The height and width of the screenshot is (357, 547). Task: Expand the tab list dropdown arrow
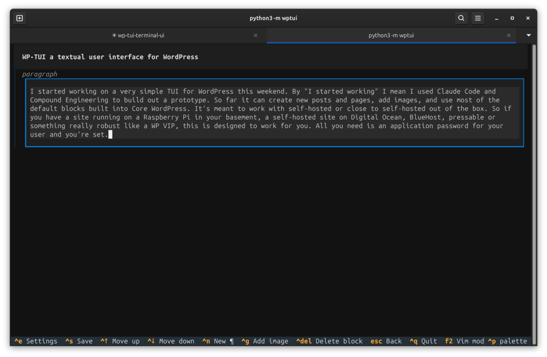coord(529,35)
